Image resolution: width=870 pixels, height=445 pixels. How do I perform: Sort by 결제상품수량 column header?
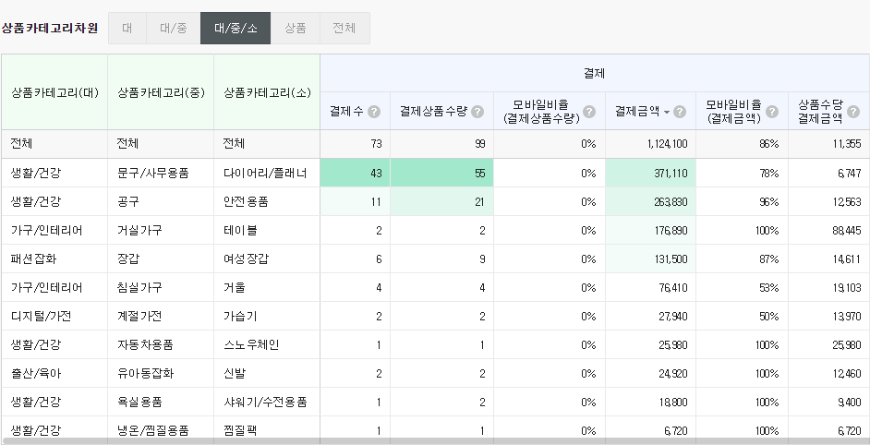[x=434, y=112]
